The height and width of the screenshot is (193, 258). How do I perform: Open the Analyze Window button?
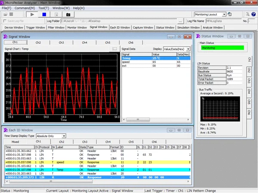pos(212,27)
